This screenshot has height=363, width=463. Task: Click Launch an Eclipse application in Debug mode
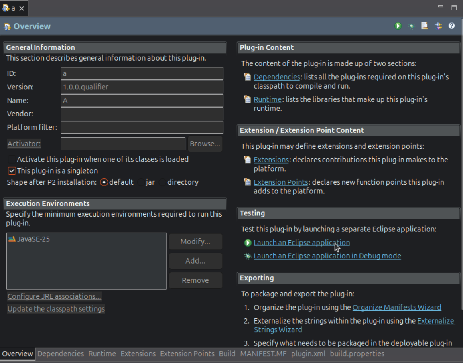[x=327, y=256]
